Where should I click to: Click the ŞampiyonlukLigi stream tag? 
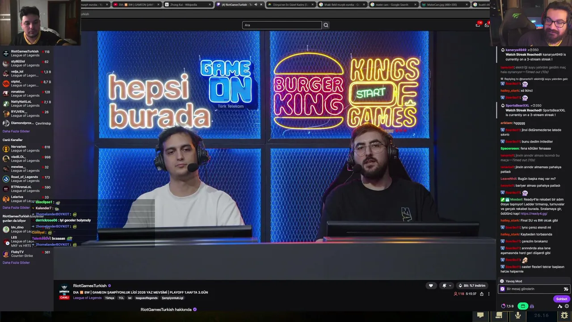(172, 298)
